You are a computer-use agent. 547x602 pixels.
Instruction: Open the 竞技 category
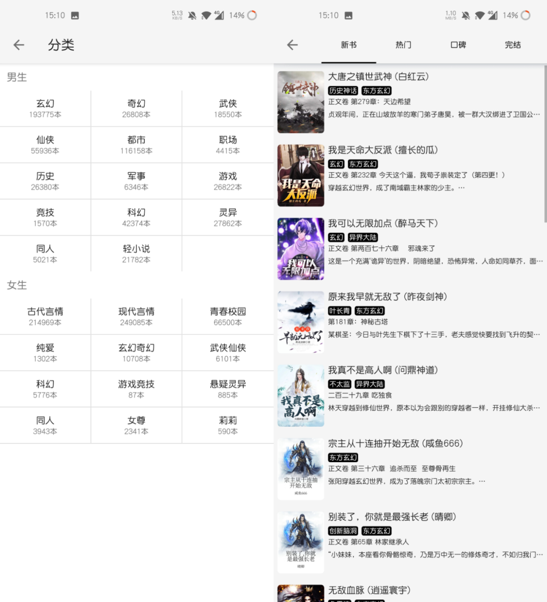point(45,217)
